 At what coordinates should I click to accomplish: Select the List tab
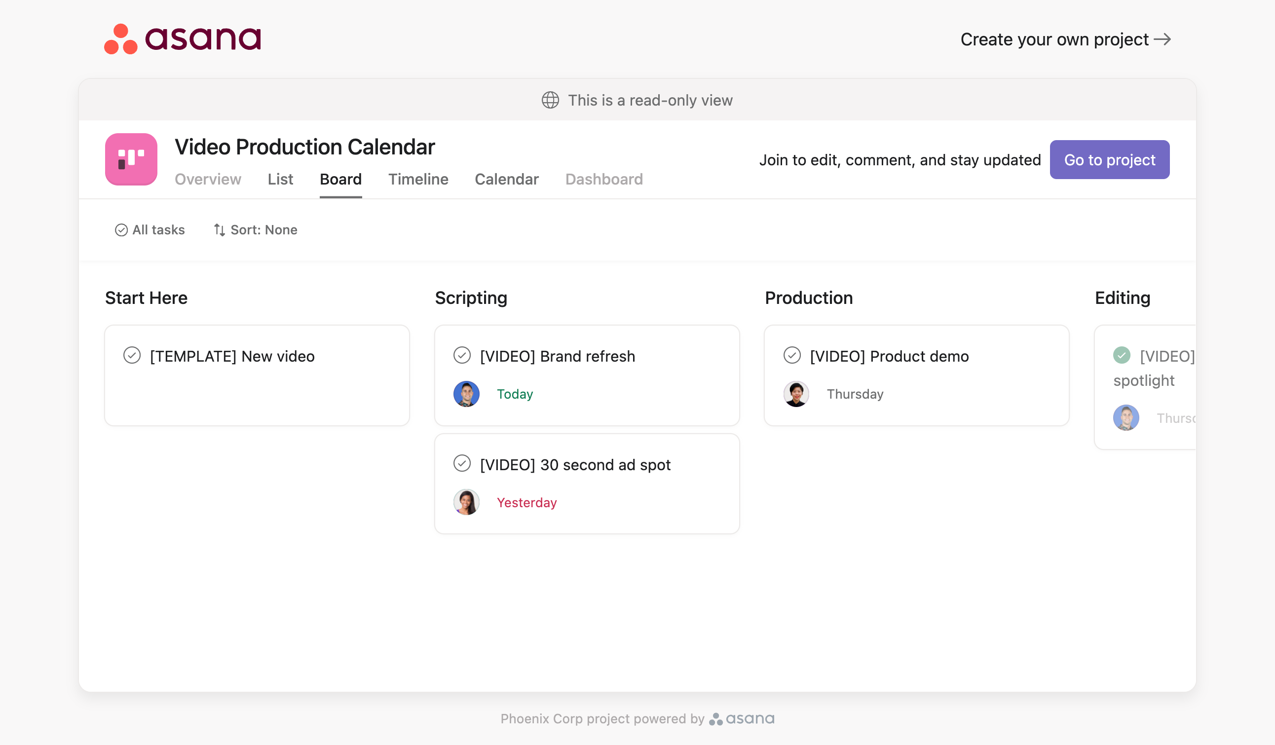280,179
